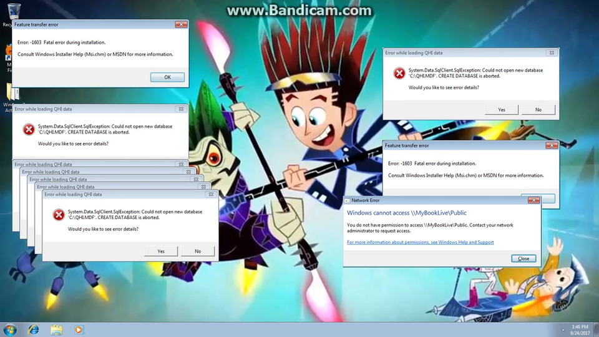Image resolution: width=599 pixels, height=337 pixels.
Task: Show hidden system tray icons arrow
Action: tap(563, 330)
